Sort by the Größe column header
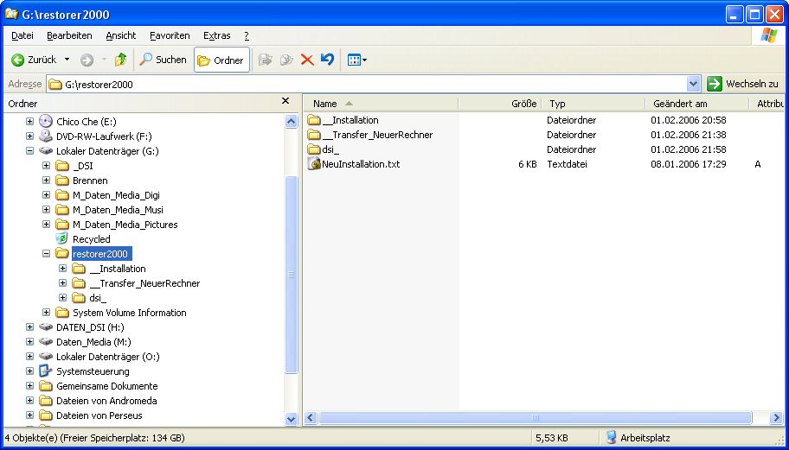This screenshot has height=450, width=789. [x=500, y=104]
